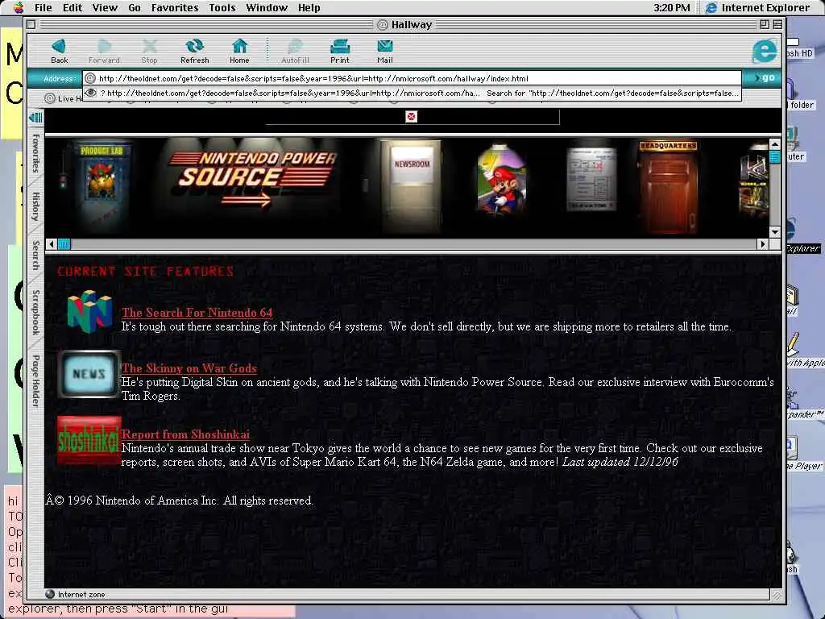Click the Nintendo Power Source sign
The image size is (825, 619).
(252, 178)
